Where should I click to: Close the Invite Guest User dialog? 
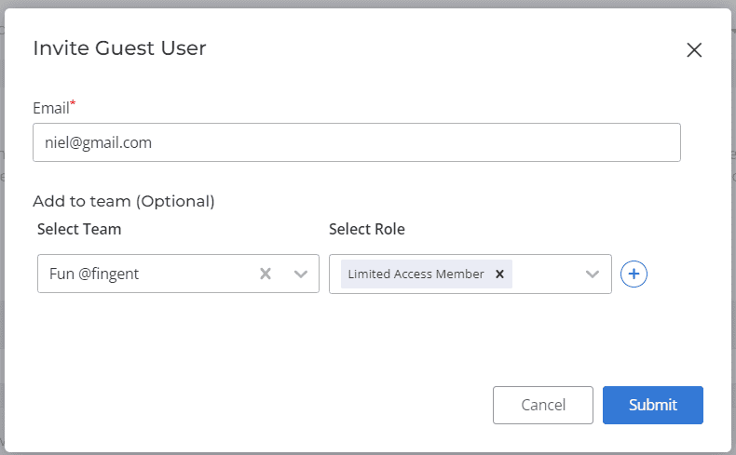click(x=693, y=50)
